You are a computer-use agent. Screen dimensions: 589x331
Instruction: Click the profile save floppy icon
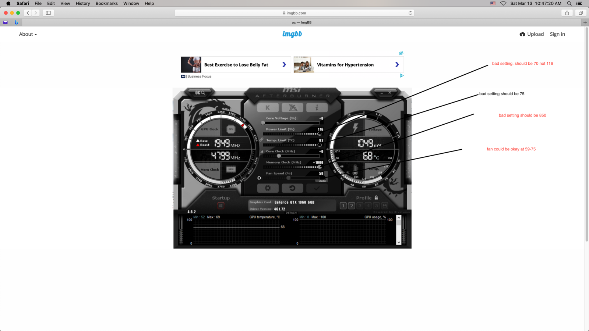click(385, 206)
